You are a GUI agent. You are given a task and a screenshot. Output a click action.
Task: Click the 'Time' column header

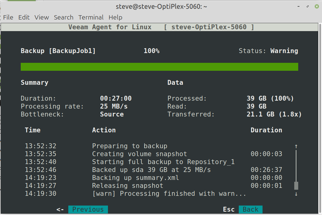tap(33, 130)
